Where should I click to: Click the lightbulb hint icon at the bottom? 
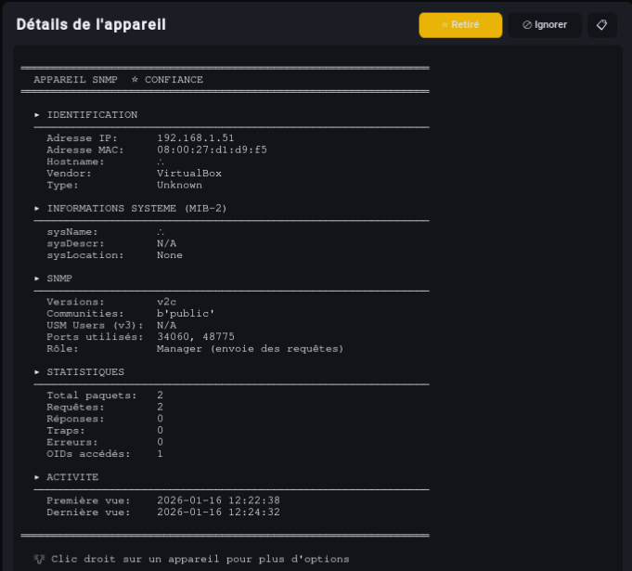pos(39,559)
